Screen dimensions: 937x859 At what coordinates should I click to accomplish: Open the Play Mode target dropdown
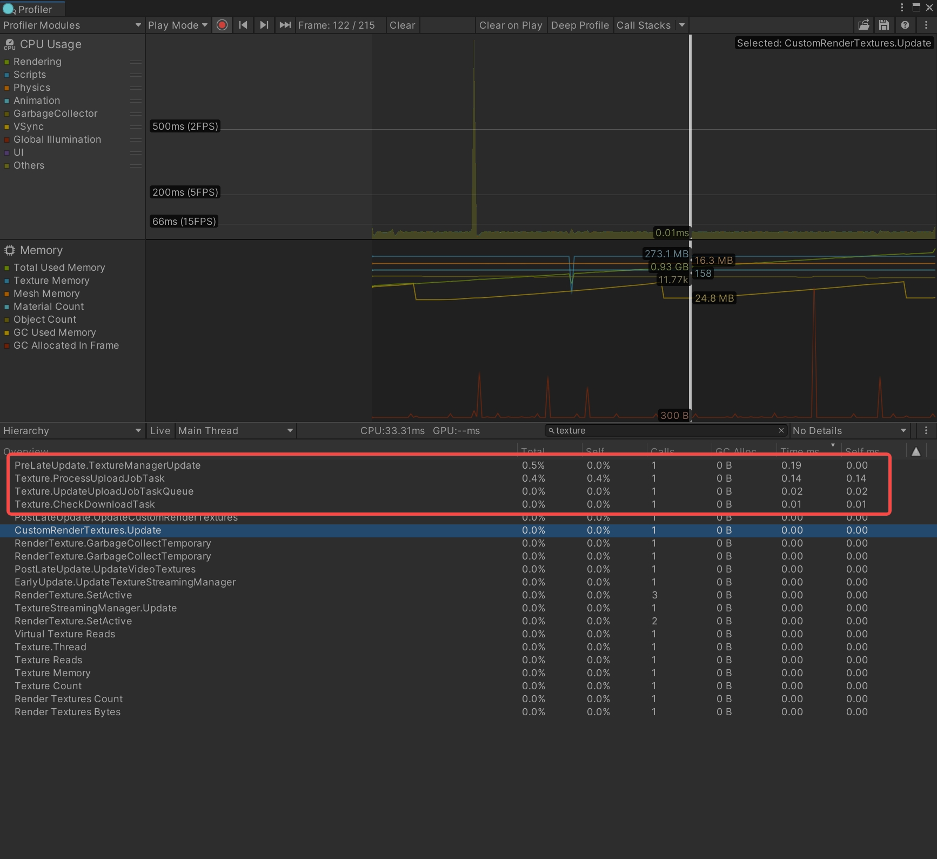[x=178, y=25]
